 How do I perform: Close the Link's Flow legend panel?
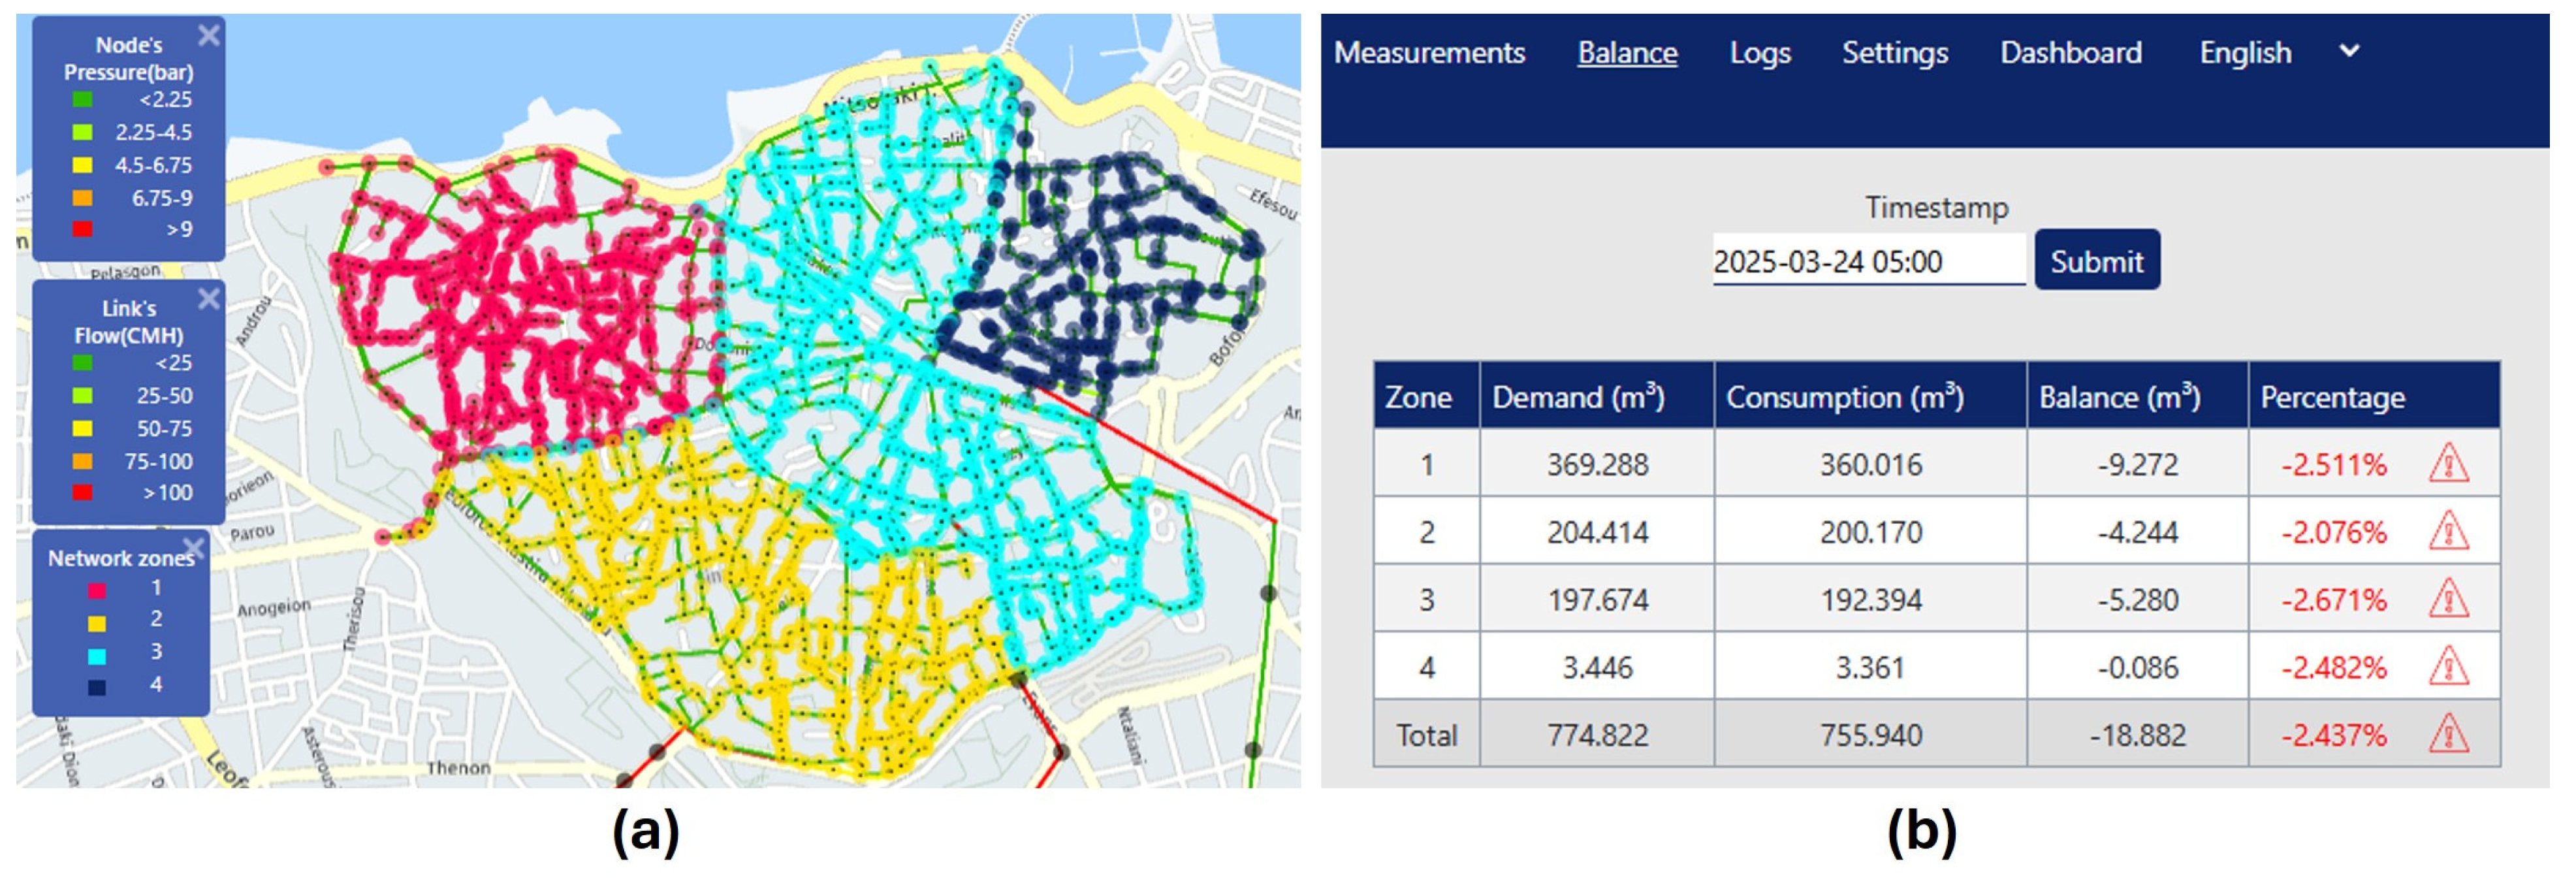208,298
